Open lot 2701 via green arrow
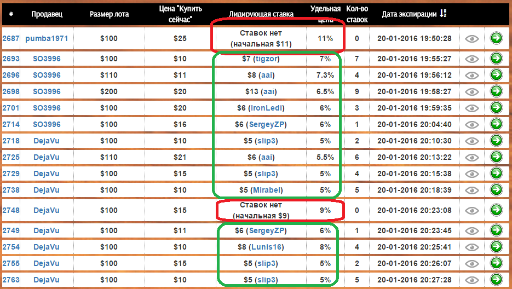The width and height of the screenshot is (512, 289). point(496,108)
